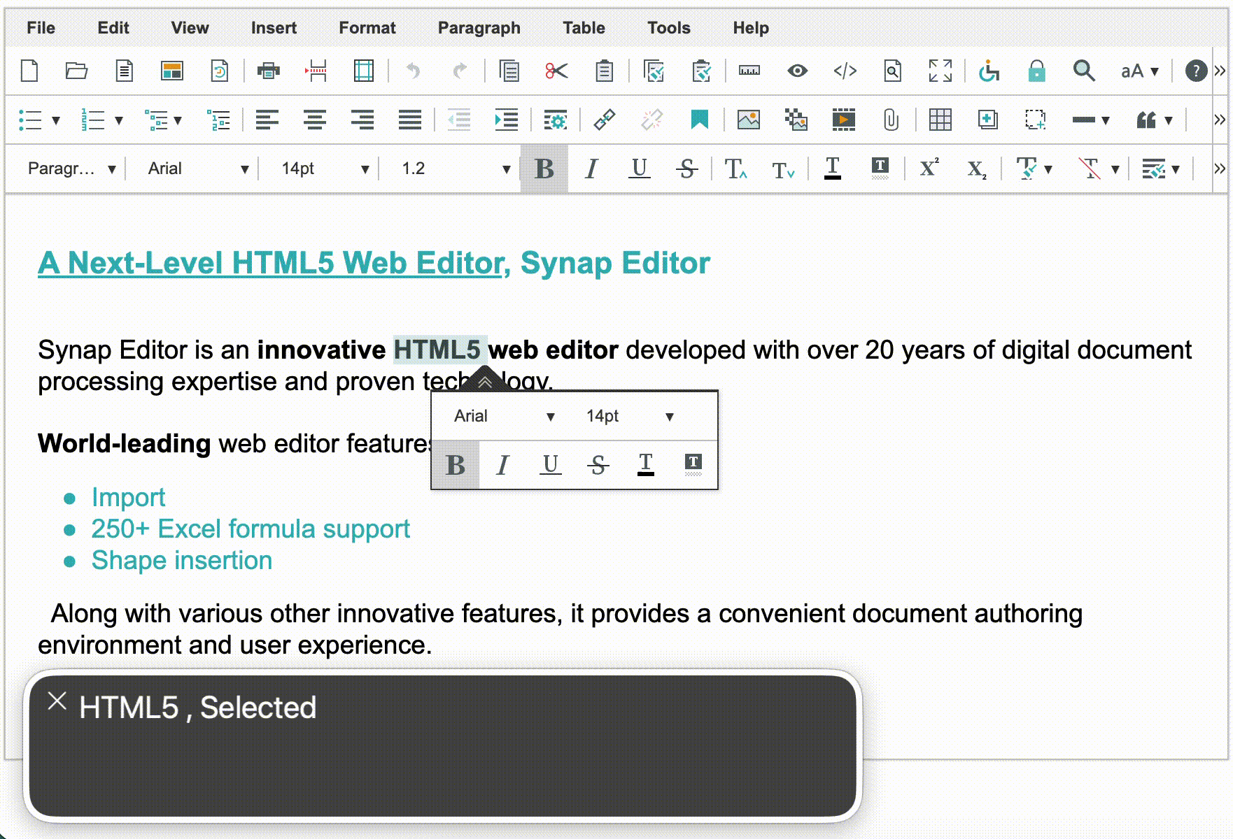Image resolution: width=1233 pixels, height=839 pixels.
Task: Insert a hyperlink icon
Action: click(604, 120)
